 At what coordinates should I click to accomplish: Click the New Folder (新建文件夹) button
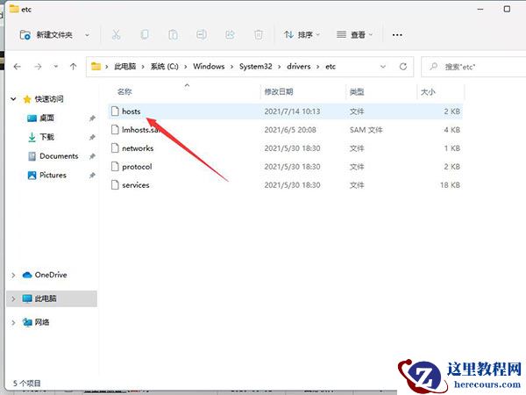point(46,34)
